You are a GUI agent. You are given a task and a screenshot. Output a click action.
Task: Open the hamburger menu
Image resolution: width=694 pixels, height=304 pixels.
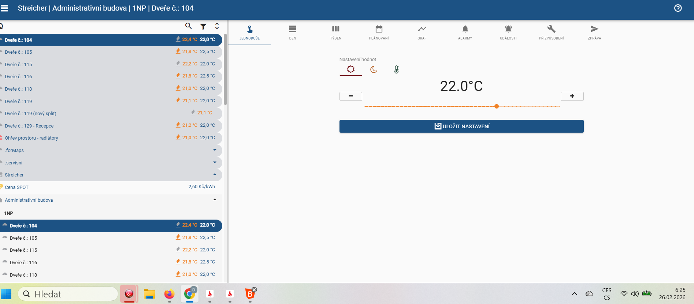[4, 8]
